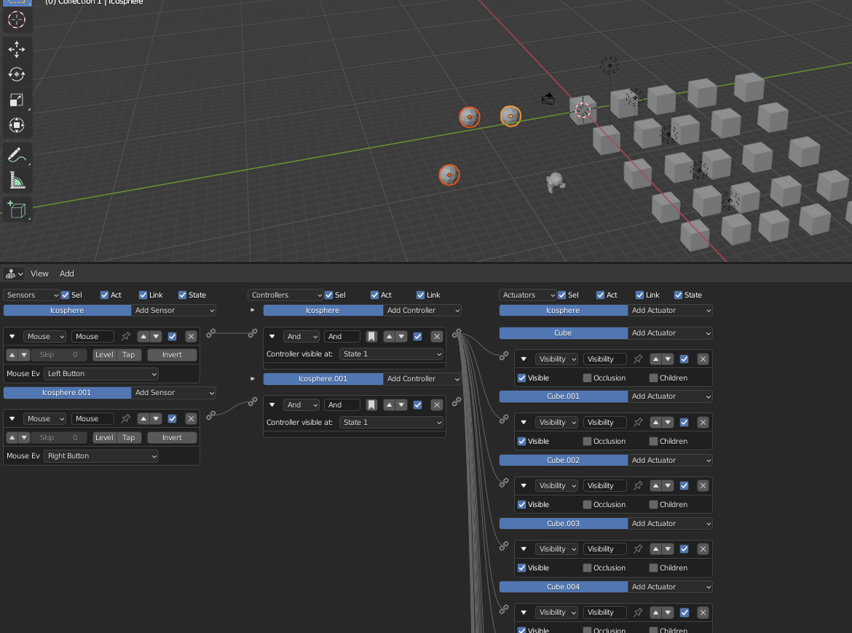Open the Add menu in the logic editor

tap(66, 273)
